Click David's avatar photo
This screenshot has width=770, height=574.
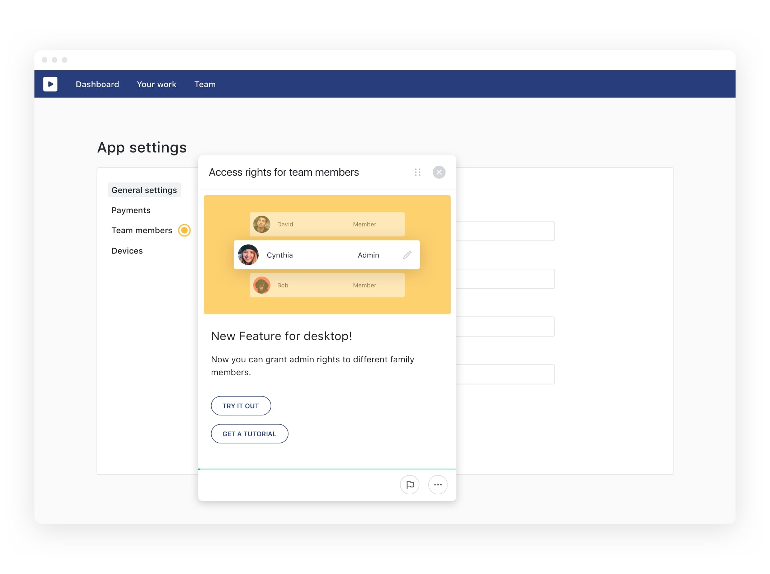(262, 224)
